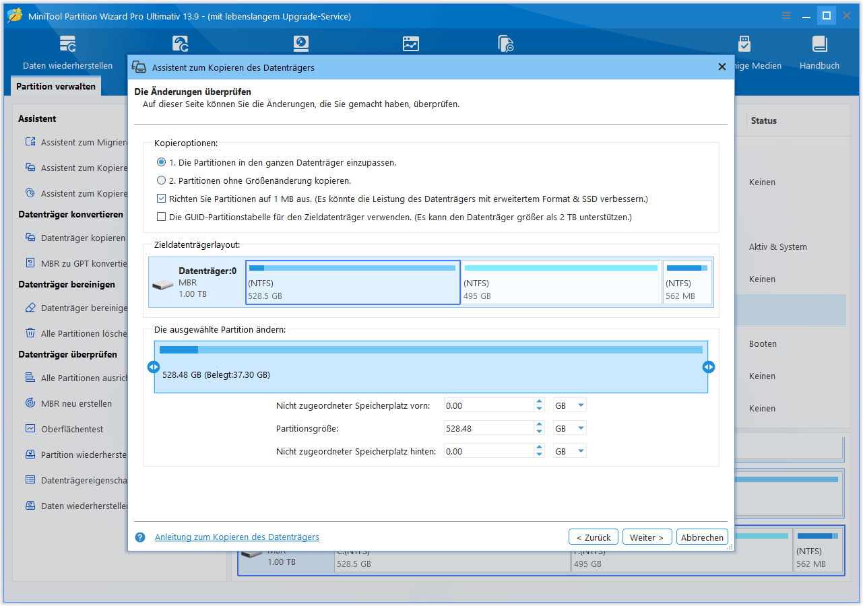Click the MBR zu GPT konvertieren icon

[x=30, y=263]
